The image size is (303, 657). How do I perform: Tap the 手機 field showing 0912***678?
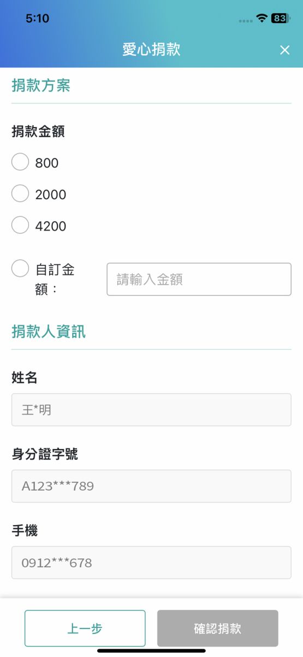point(151,562)
